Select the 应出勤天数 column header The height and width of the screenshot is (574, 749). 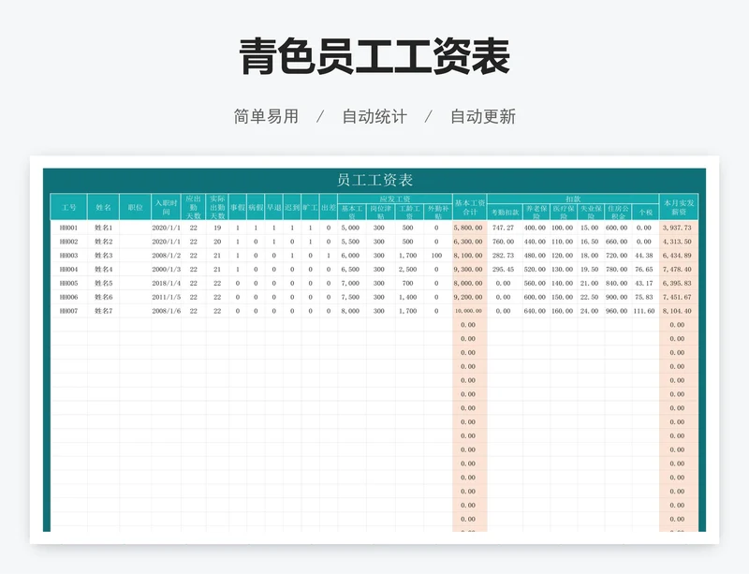click(194, 207)
